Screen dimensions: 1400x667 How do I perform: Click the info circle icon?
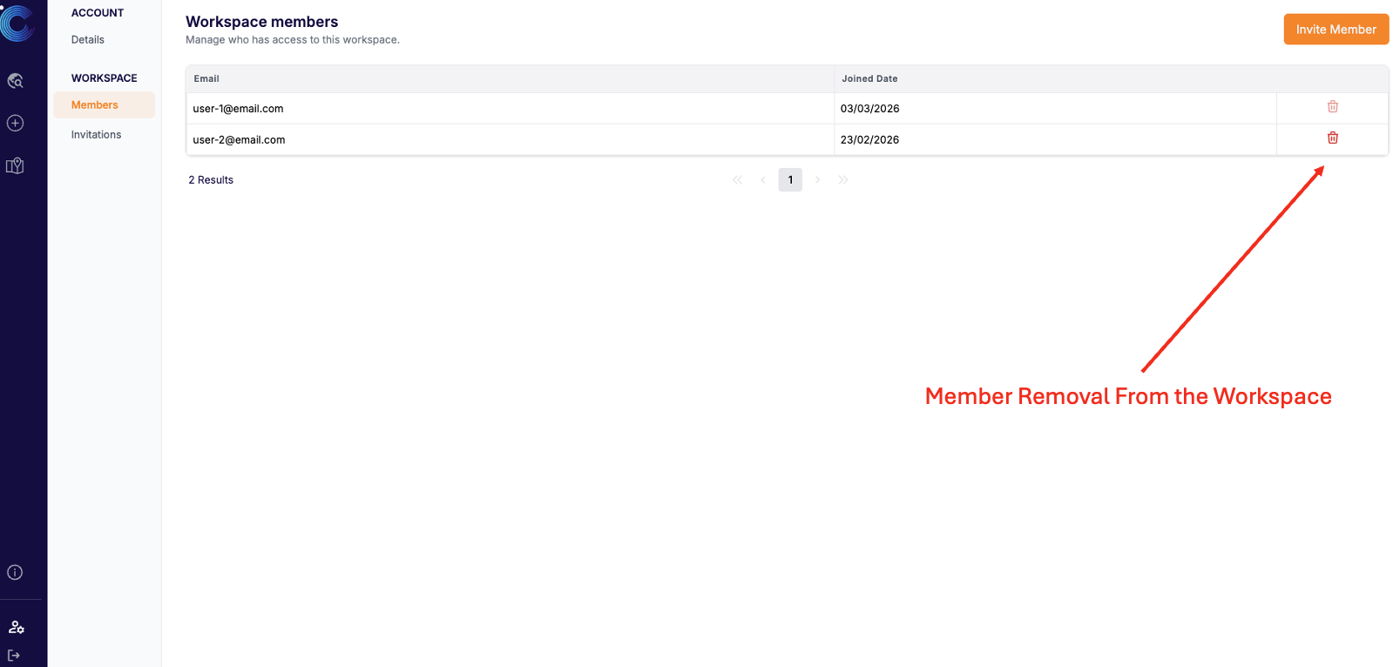pyautogui.click(x=15, y=572)
